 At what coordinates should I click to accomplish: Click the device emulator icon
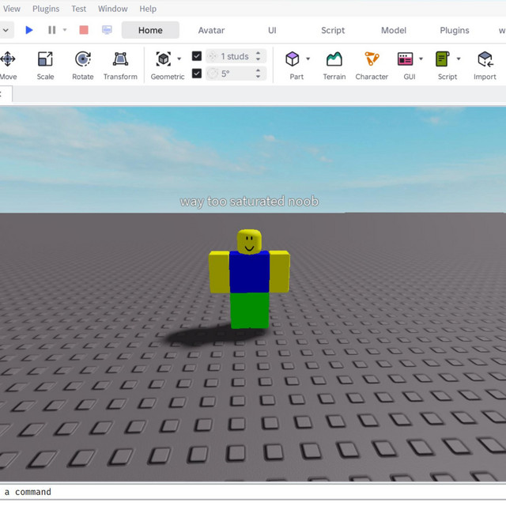coord(108,30)
